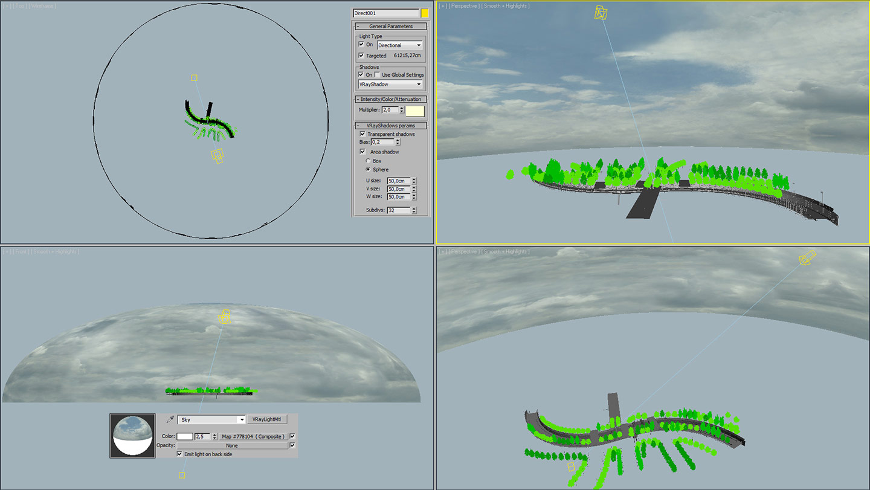The width and height of the screenshot is (870, 490).
Task: Click the V size spinner arrows
Action: (x=414, y=189)
